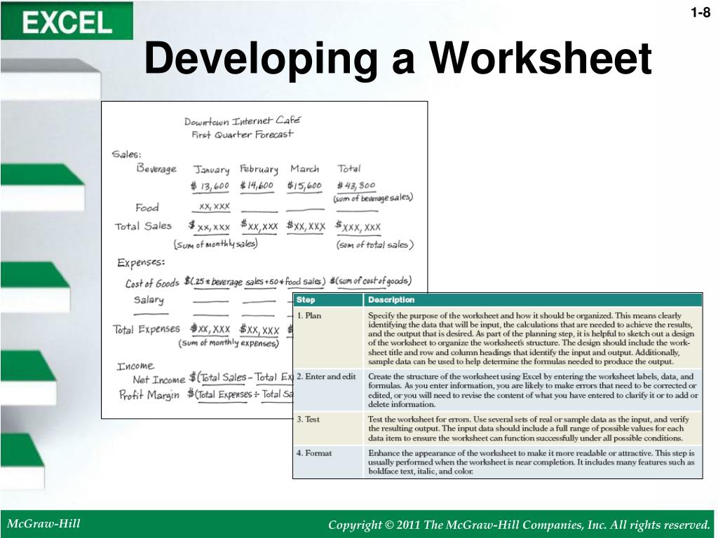This screenshot has width=718, height=538.
Task: Click the '(sum of total sales)' note
Action: point(375,244)
